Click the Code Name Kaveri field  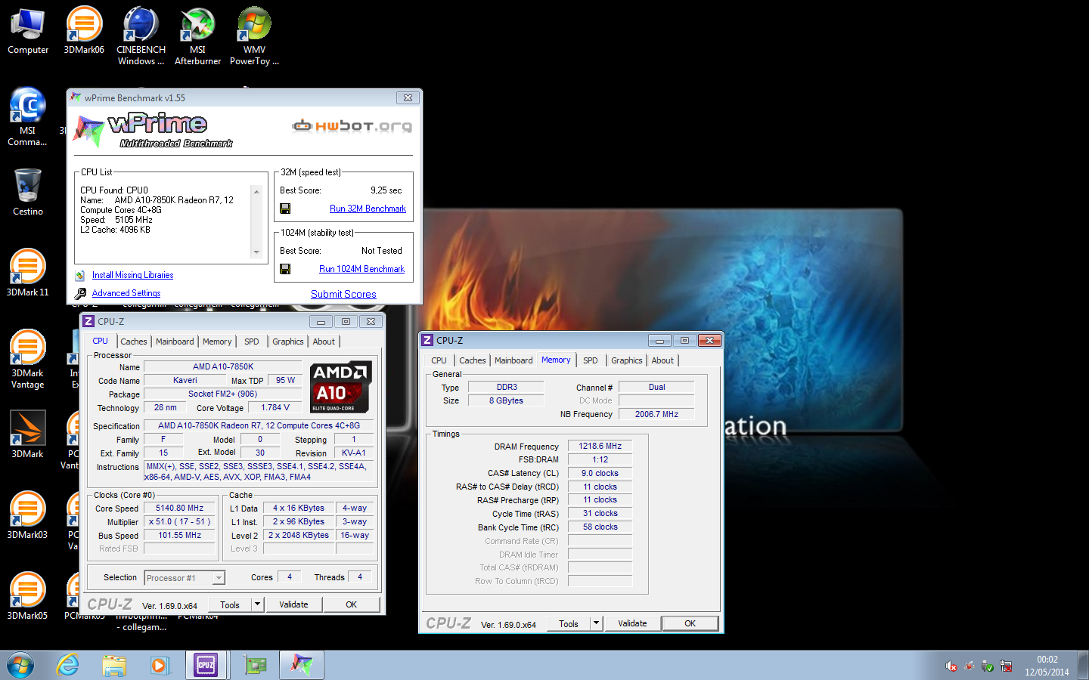(x=185, y=380)
